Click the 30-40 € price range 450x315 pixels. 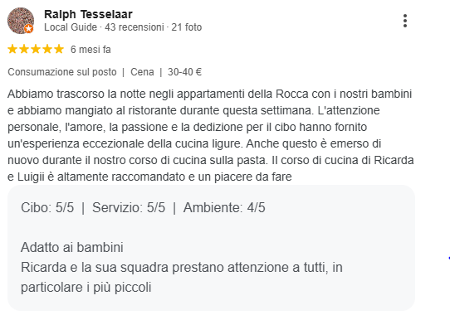(x=184, y=72)
